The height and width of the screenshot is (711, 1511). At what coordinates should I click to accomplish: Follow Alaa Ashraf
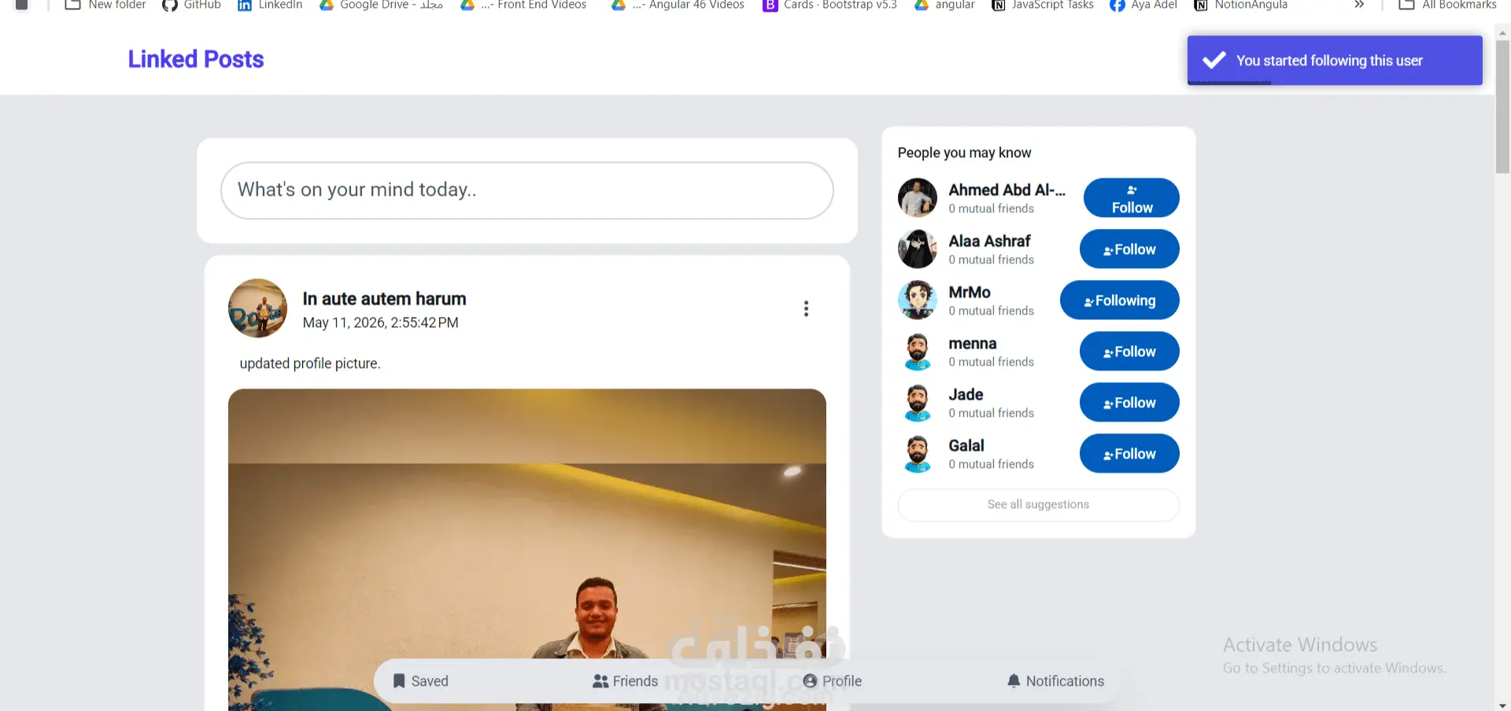(1129, 249)
